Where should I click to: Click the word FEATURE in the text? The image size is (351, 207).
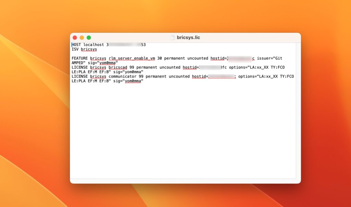point(80,58)
